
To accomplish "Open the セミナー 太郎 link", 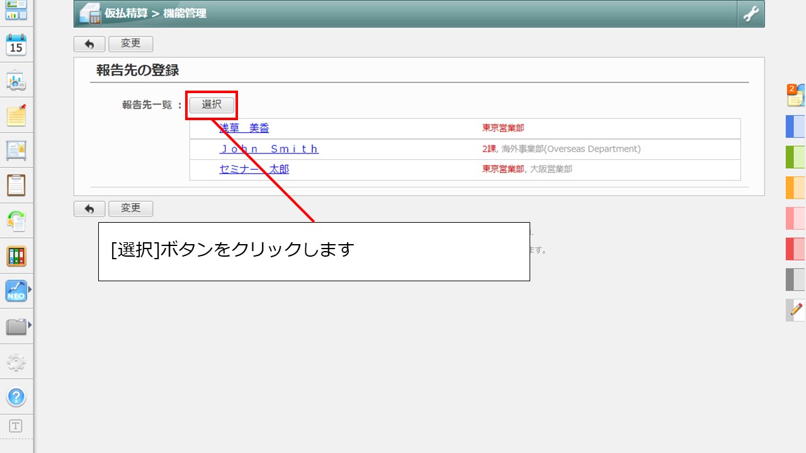I will tap(254, 169).
